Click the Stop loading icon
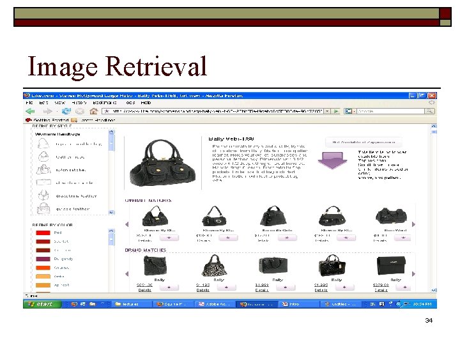This screenshot has height=345, width=460. [x=79, y=111]
